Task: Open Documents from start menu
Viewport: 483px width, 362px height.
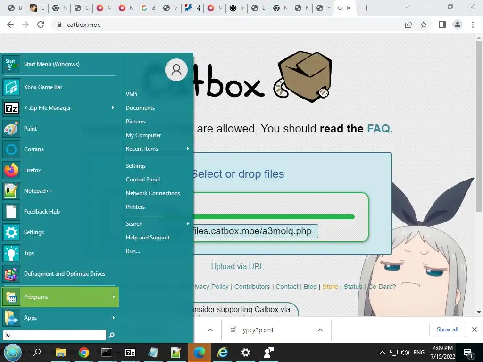Action: click(140, 108)
